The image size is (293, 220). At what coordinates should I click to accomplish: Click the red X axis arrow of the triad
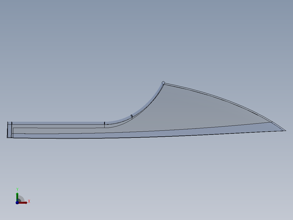click(x=23, y=203)
